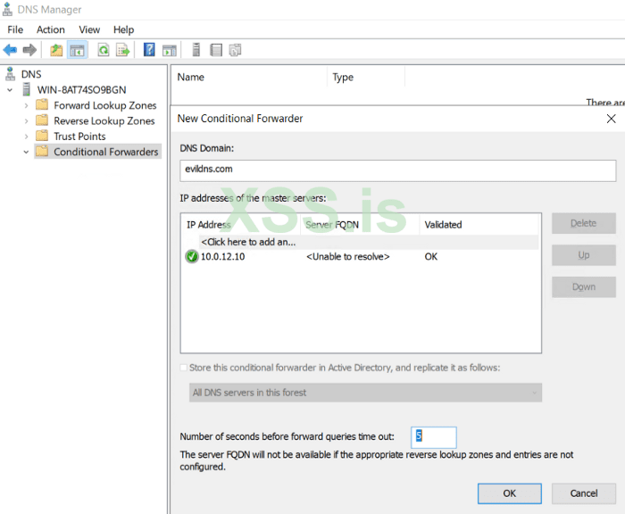Image resolution: width=625 pixels, height=514 pixels.
Task: Select the Trust Points tree item
Action: pyautogui.click(x=79, y=137)
